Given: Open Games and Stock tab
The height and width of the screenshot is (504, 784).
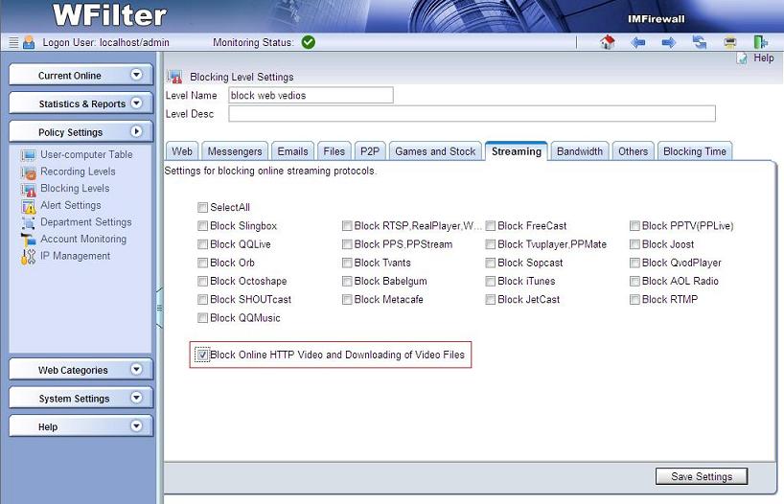Looking at the screenshot, I should pos(435,151).
